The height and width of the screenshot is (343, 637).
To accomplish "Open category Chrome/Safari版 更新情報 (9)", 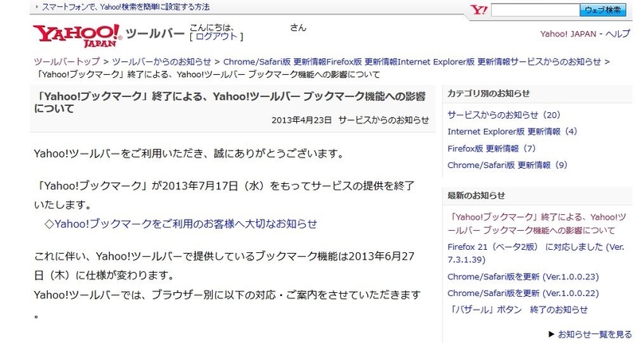I will (507, 166).
